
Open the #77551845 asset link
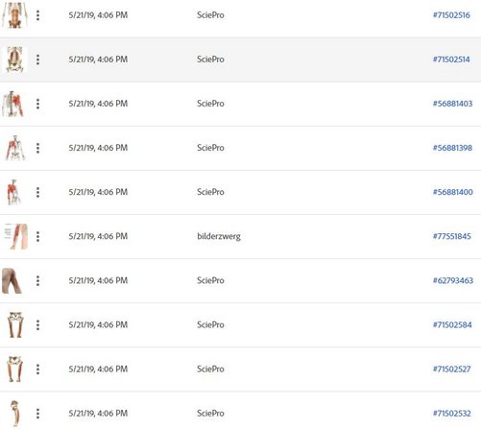point(452,236)
